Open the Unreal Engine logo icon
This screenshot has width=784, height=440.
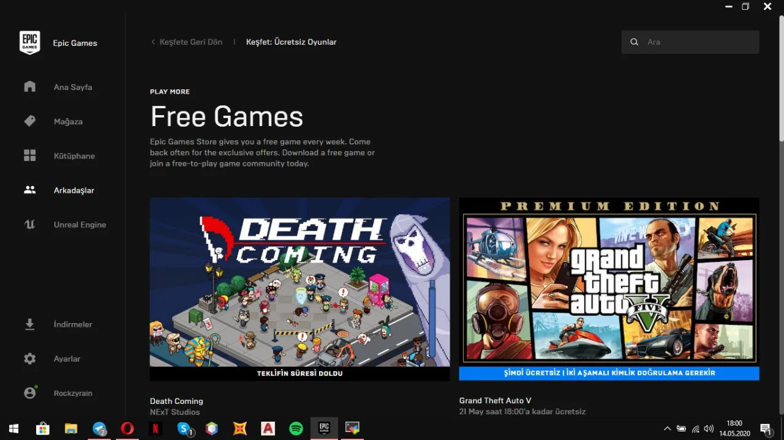30,225
